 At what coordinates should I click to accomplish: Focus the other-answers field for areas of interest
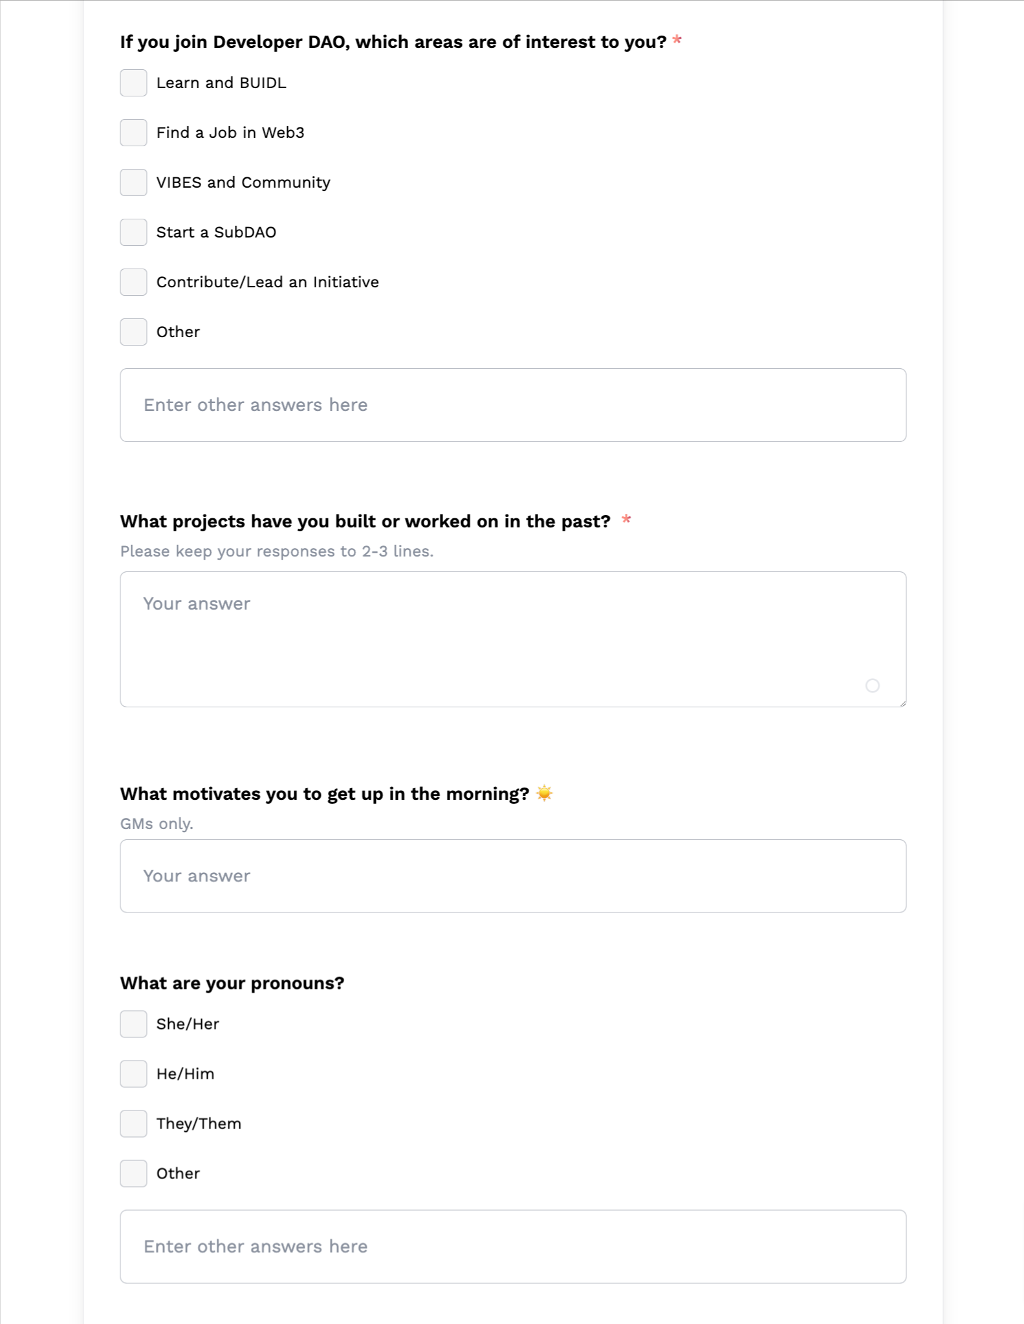(x=512, y=405)
